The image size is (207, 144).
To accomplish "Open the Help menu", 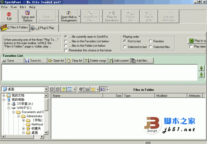I will [x=32, y=7].
